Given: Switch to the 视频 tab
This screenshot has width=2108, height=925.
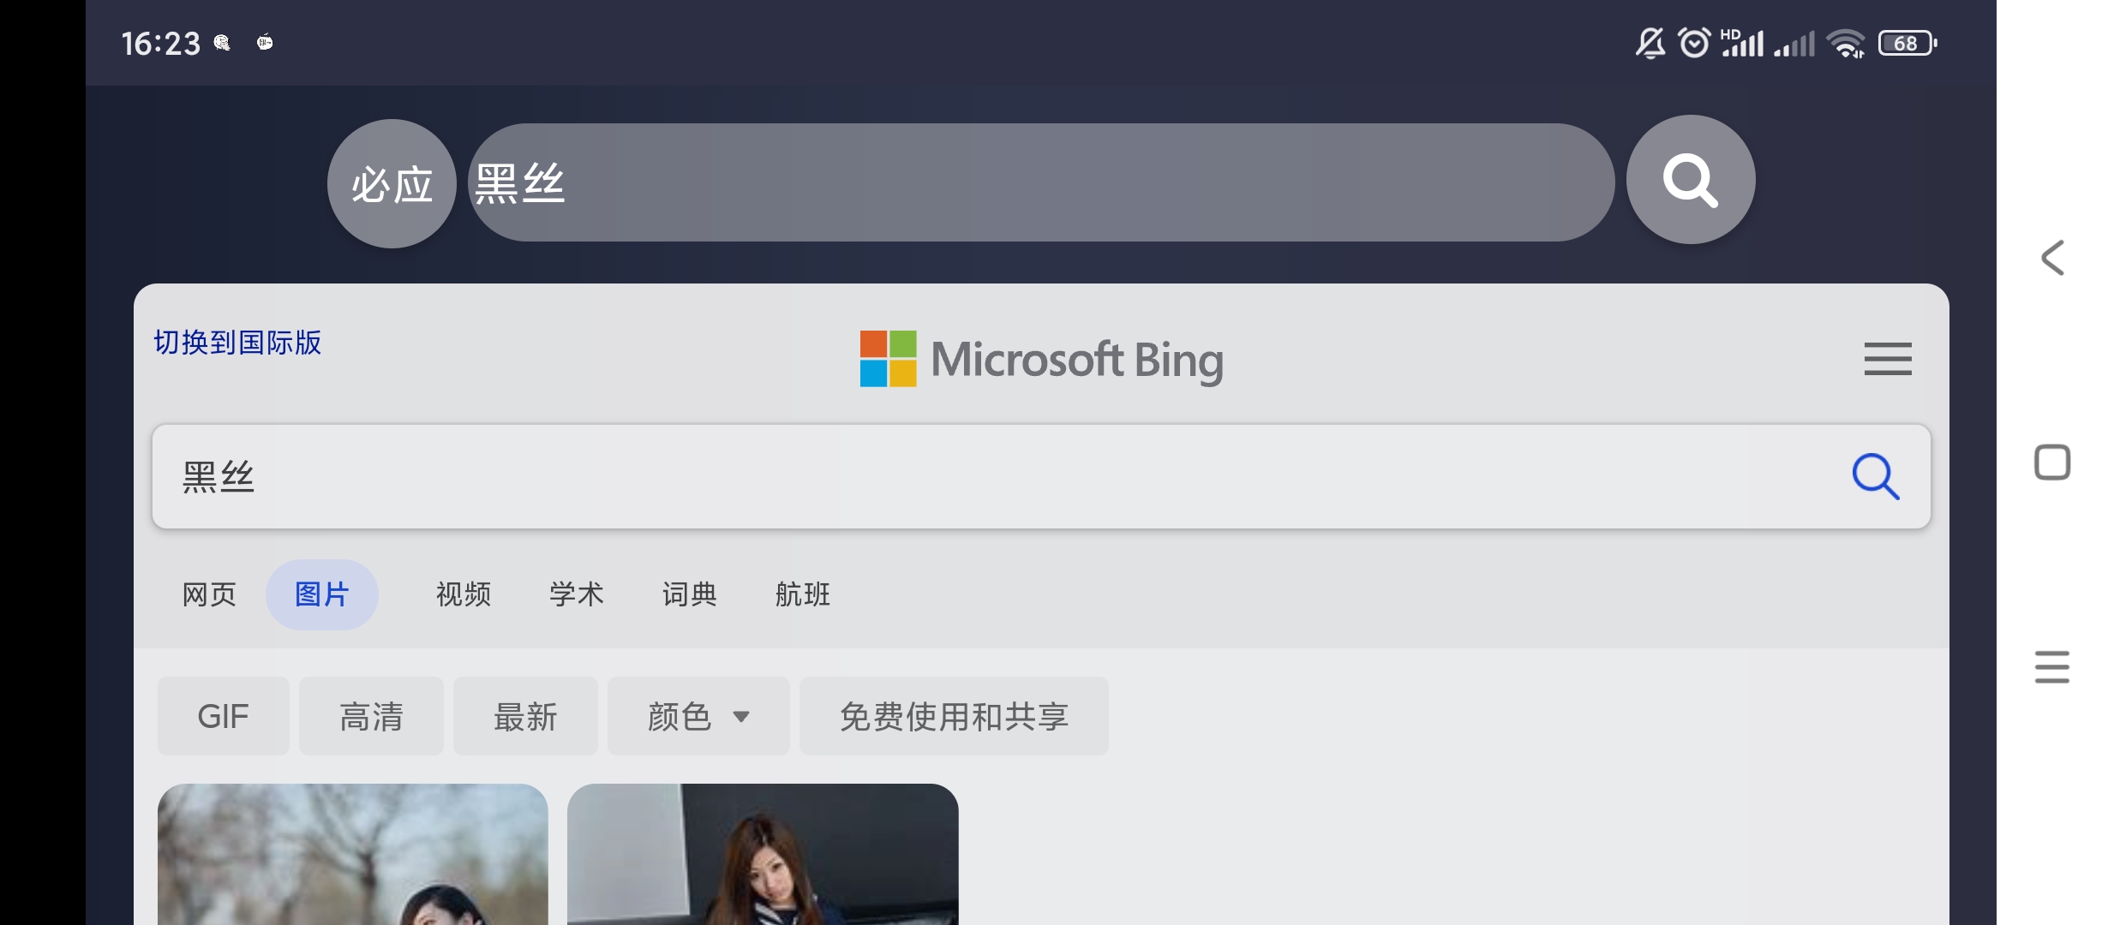Looking at the screenshot, I should [464, 594].
